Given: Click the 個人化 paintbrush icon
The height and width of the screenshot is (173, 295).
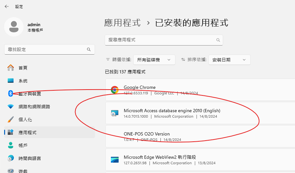Looking at the screenshot, I should (11, 119).
